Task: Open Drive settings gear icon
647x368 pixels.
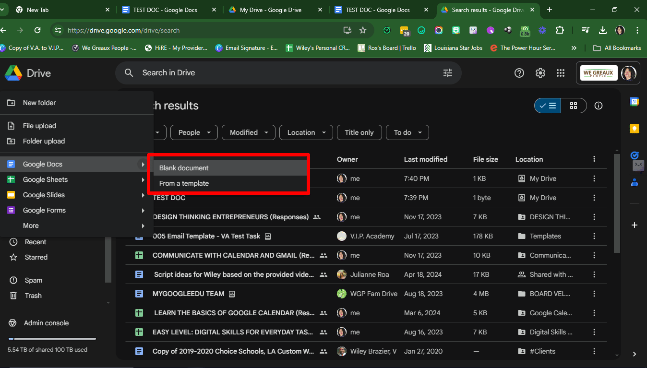Action: tap(540, 73)
